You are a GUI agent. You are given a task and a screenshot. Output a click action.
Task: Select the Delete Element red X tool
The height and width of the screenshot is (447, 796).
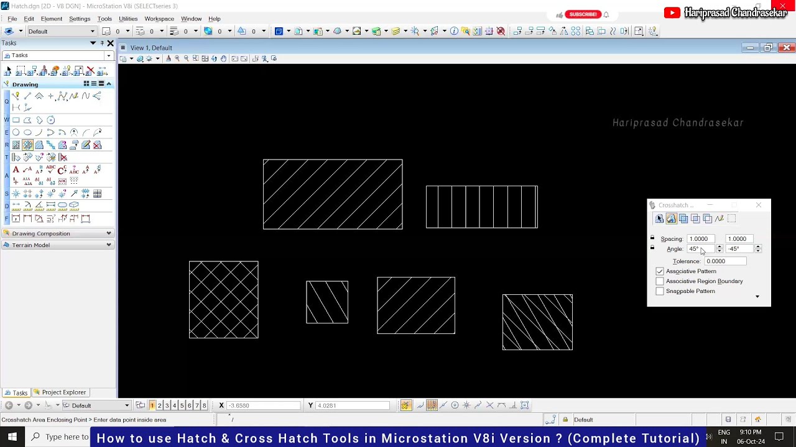pos(91,71)
